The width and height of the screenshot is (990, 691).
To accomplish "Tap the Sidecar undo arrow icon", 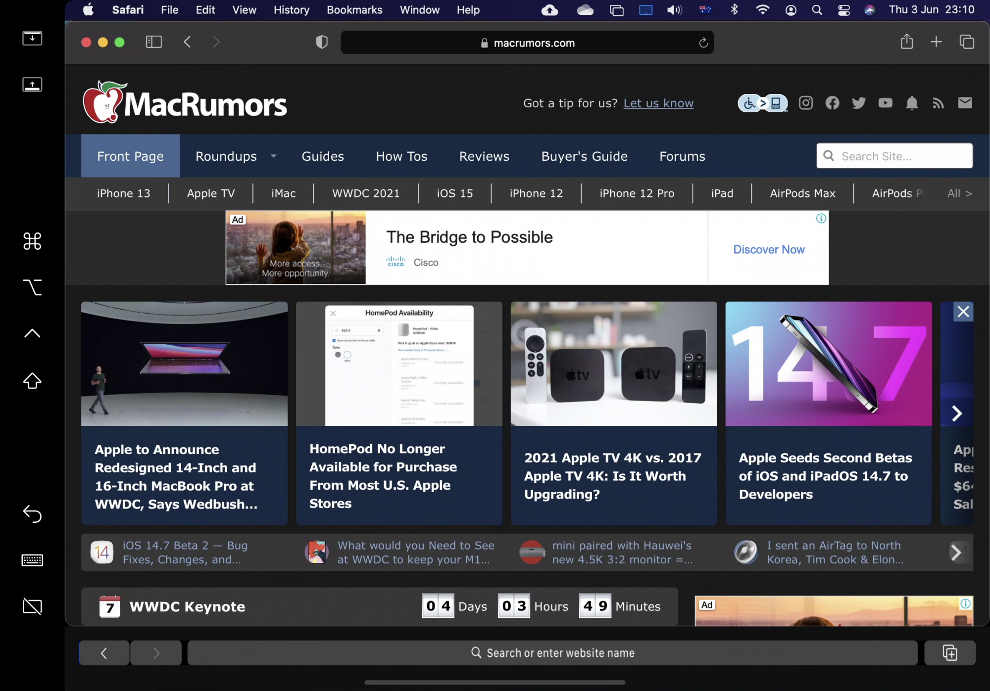I will click(x=32, y=514).
